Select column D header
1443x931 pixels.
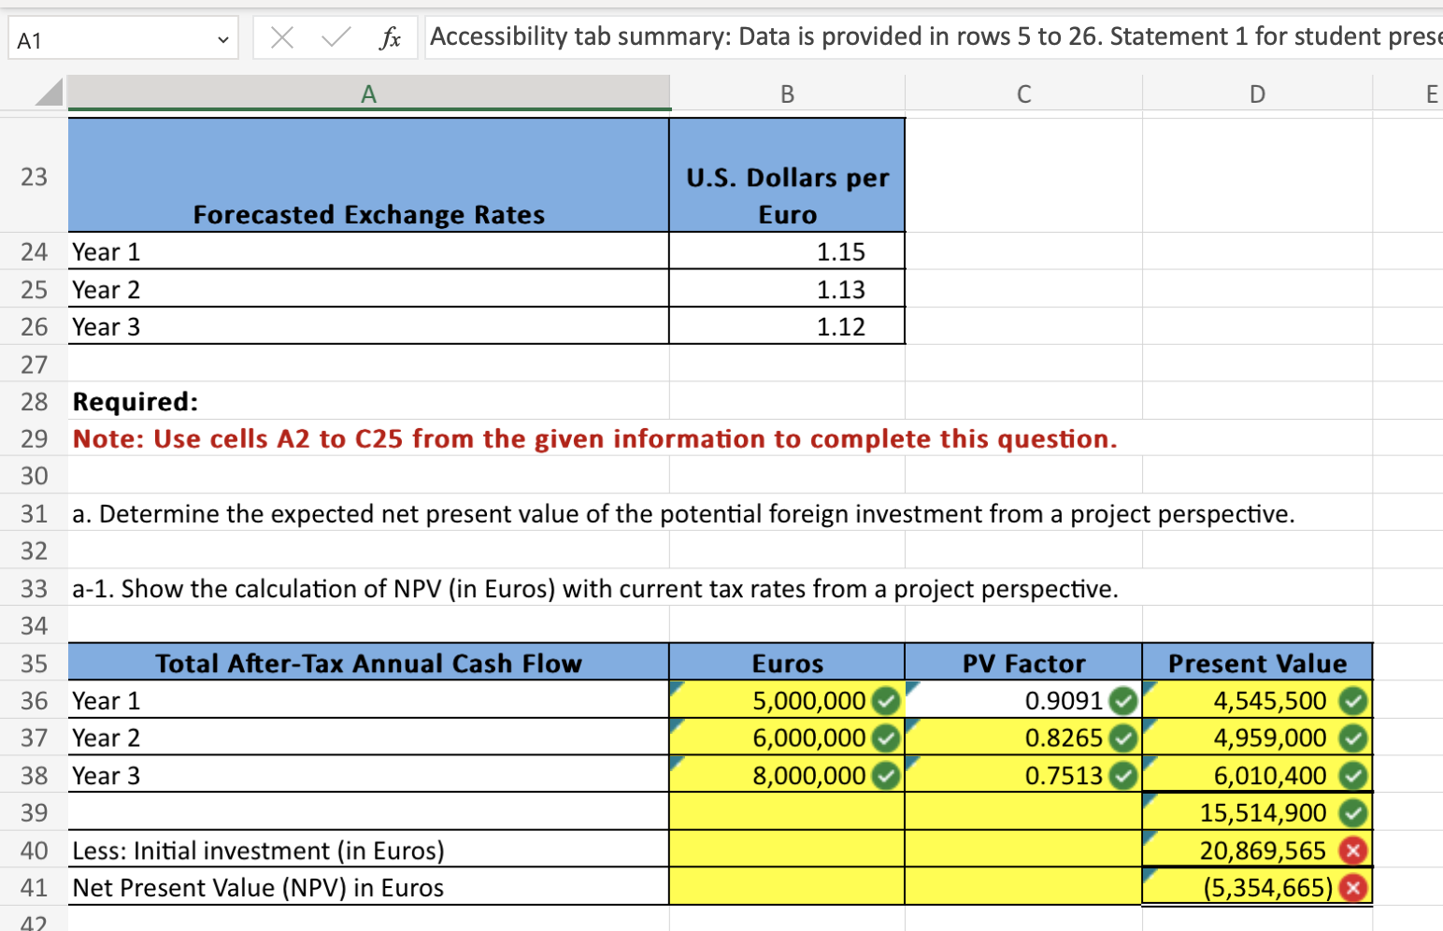click(x=1256, y=93)
